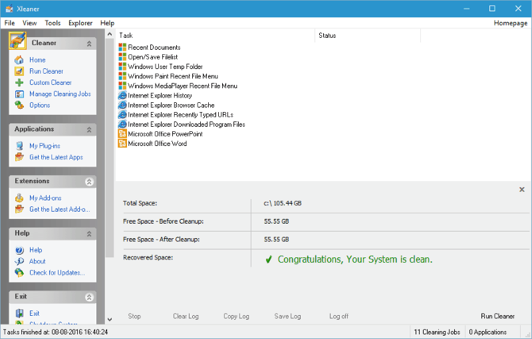The width and height of the screenshot is (532, 339).
Task: Open the Explorer menu
Action: [80, 23]
